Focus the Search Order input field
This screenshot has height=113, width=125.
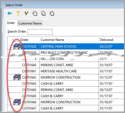pos(40,32)
